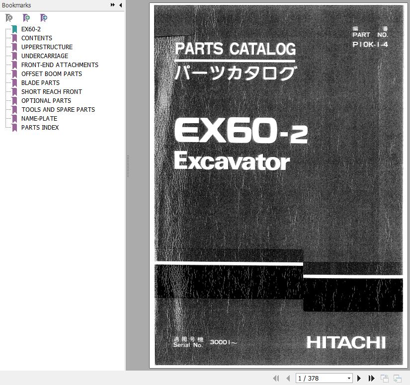Click the word Excavator on the cover
This screenshot has height=385, width=410.
point(232,161)
